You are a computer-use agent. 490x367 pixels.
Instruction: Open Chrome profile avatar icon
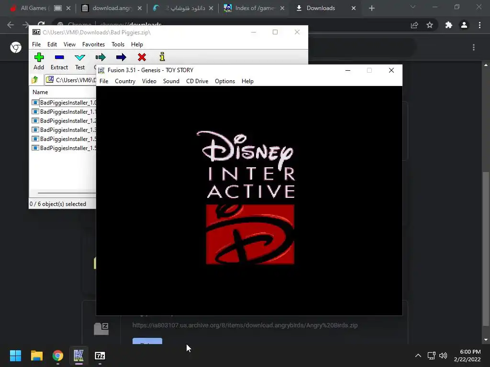[x=464, y=25]
